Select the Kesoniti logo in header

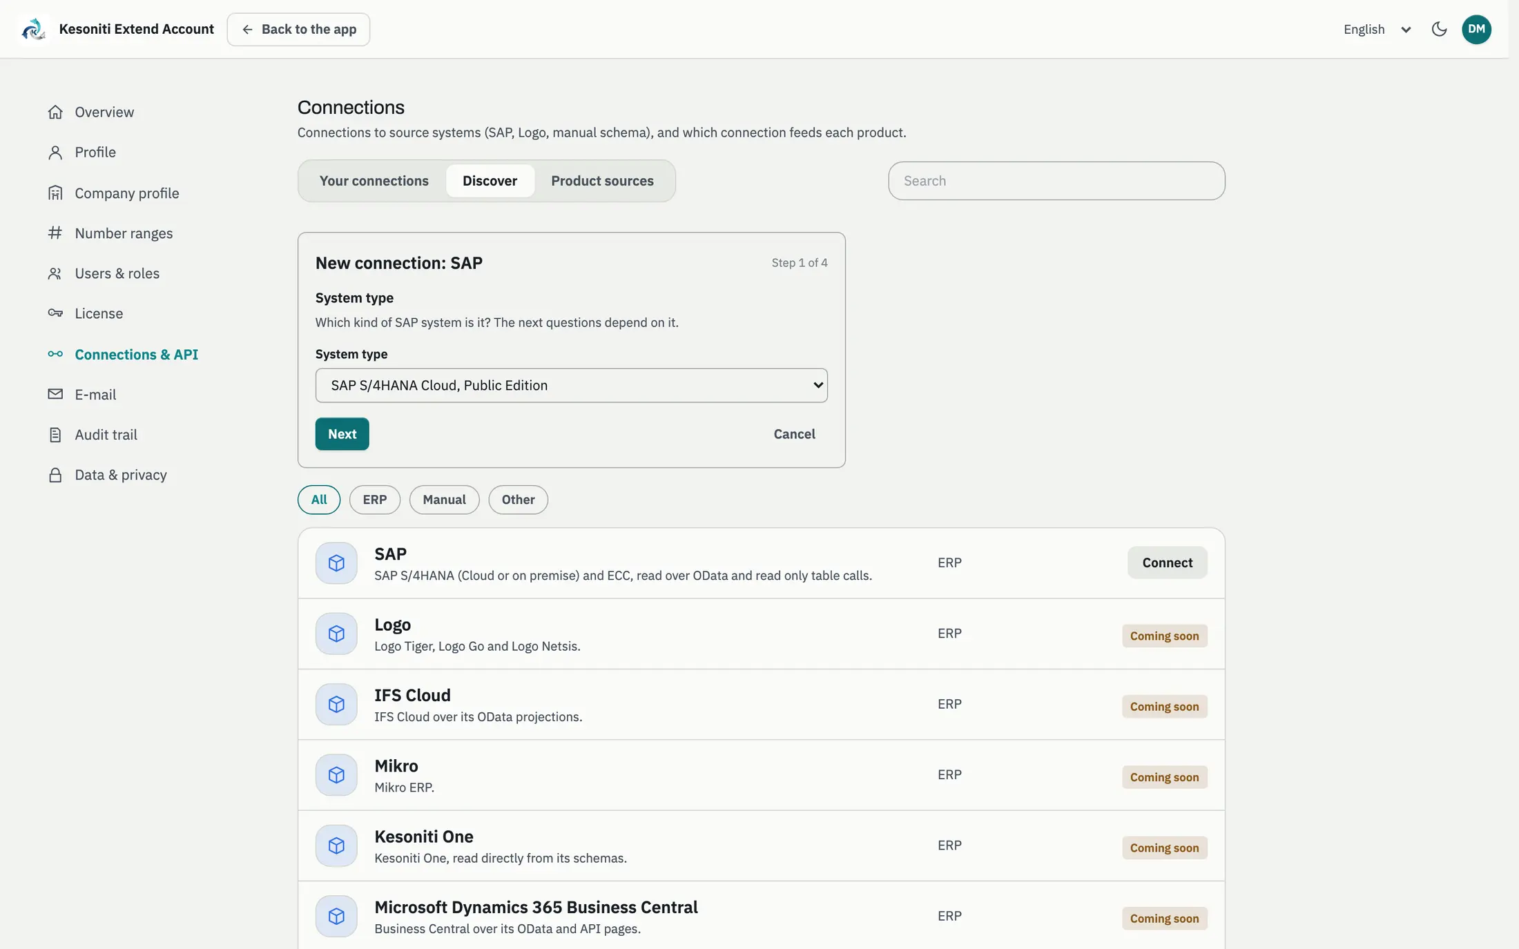[33, 29]
